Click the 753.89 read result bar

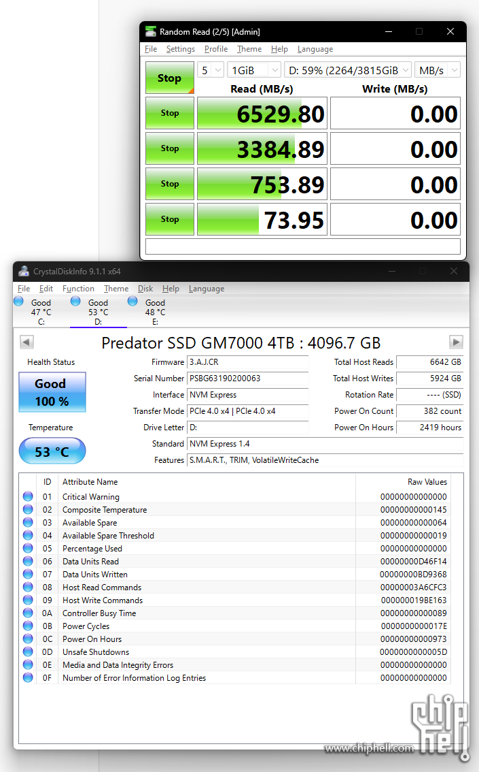(262, 184)
